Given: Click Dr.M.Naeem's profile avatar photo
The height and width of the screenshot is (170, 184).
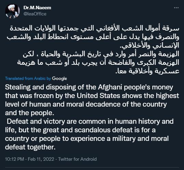Looking at the screenshot, I should click(x=12, y=11).
